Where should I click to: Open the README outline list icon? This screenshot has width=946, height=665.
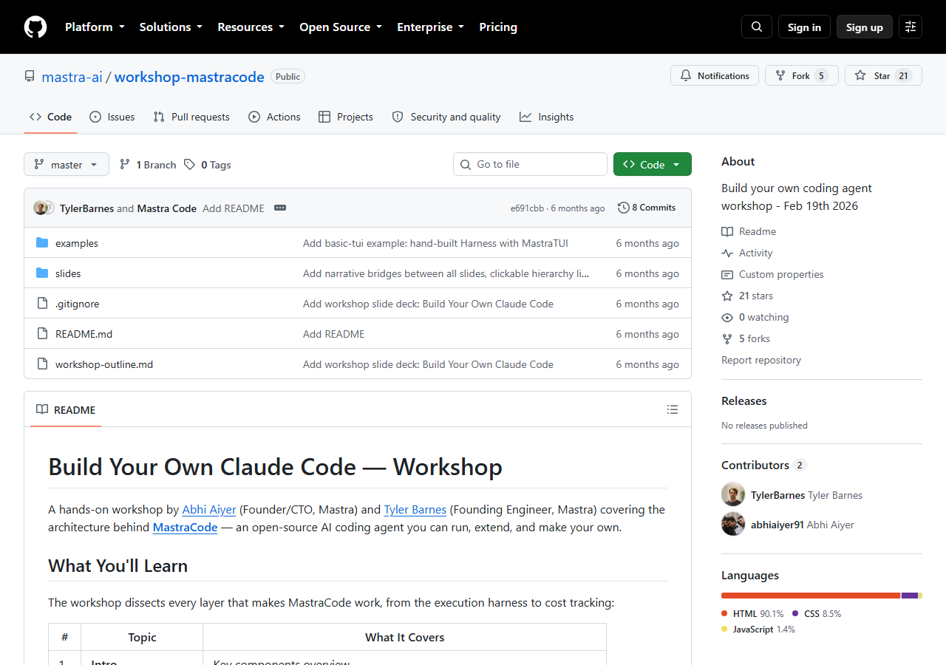[x=673, y=409]
